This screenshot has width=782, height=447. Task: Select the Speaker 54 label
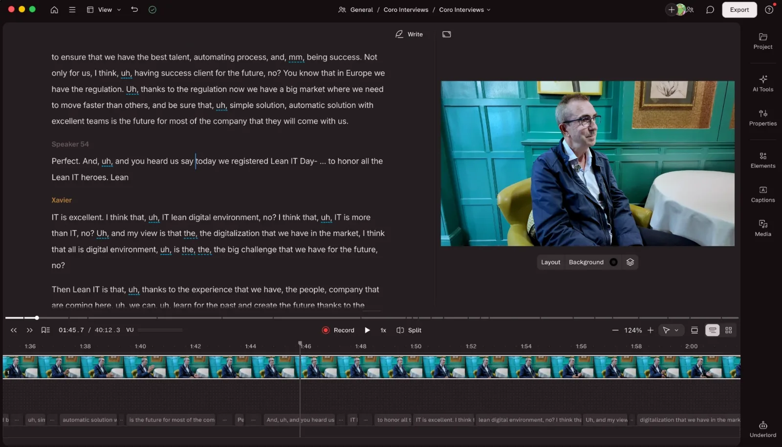[x=70, y=144]
